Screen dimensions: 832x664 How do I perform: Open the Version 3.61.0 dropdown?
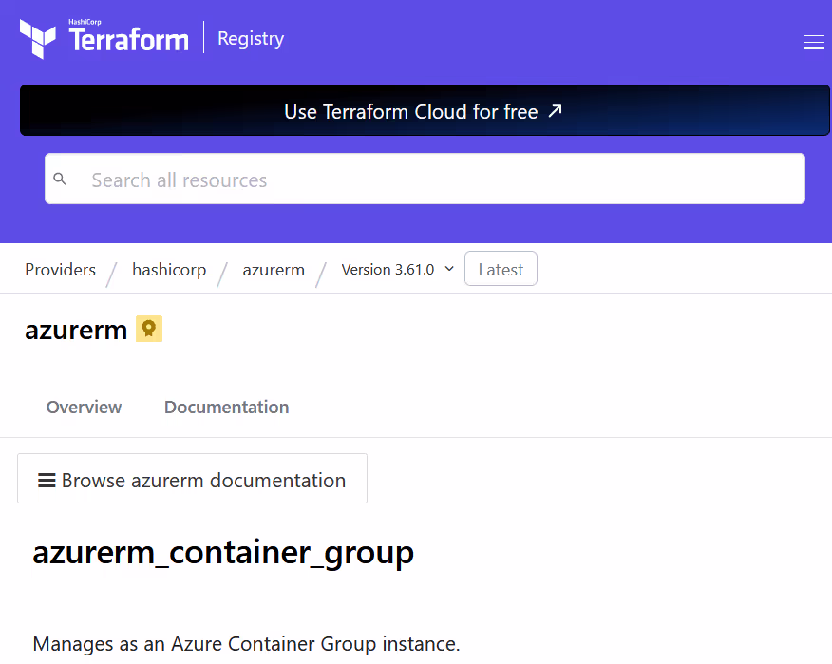click(x=397, y=269)
